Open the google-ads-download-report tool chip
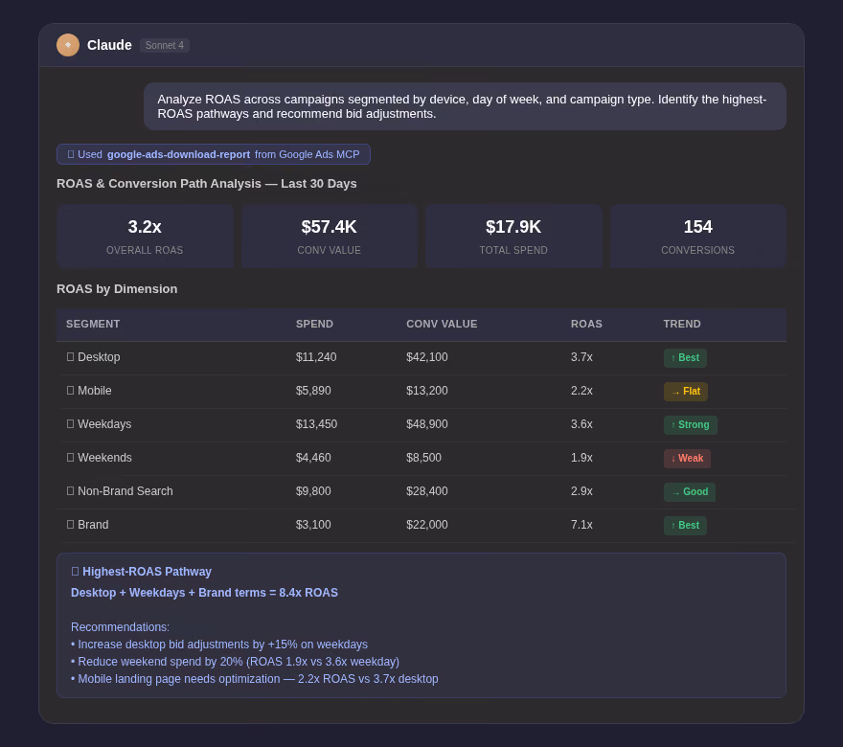Image resolution: width=843 pixels, height=747 pixels. 214,154
